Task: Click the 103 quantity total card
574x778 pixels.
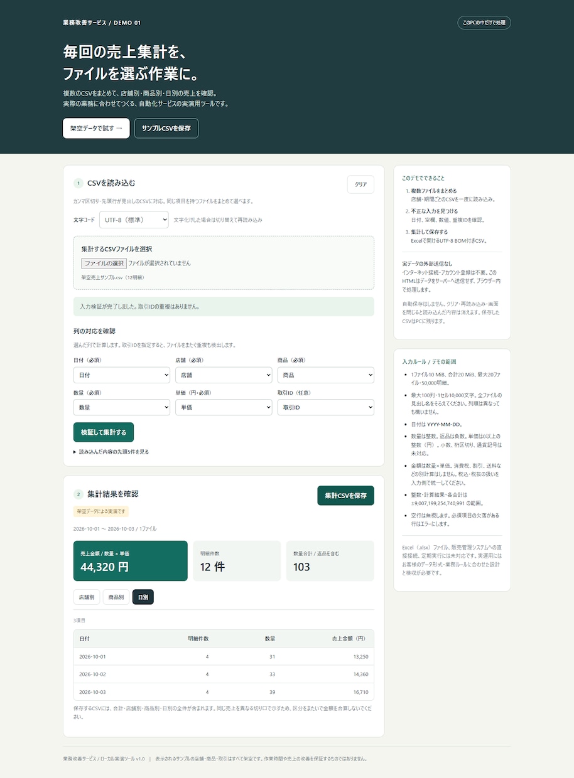Action: pyautogui.click(x=330, y=561)
